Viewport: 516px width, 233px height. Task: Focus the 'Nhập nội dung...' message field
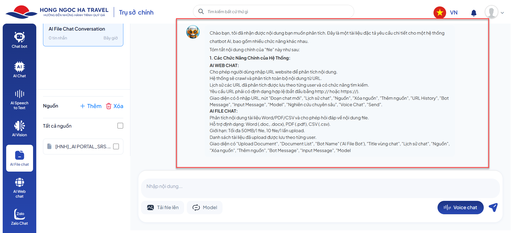coord(320,186)
